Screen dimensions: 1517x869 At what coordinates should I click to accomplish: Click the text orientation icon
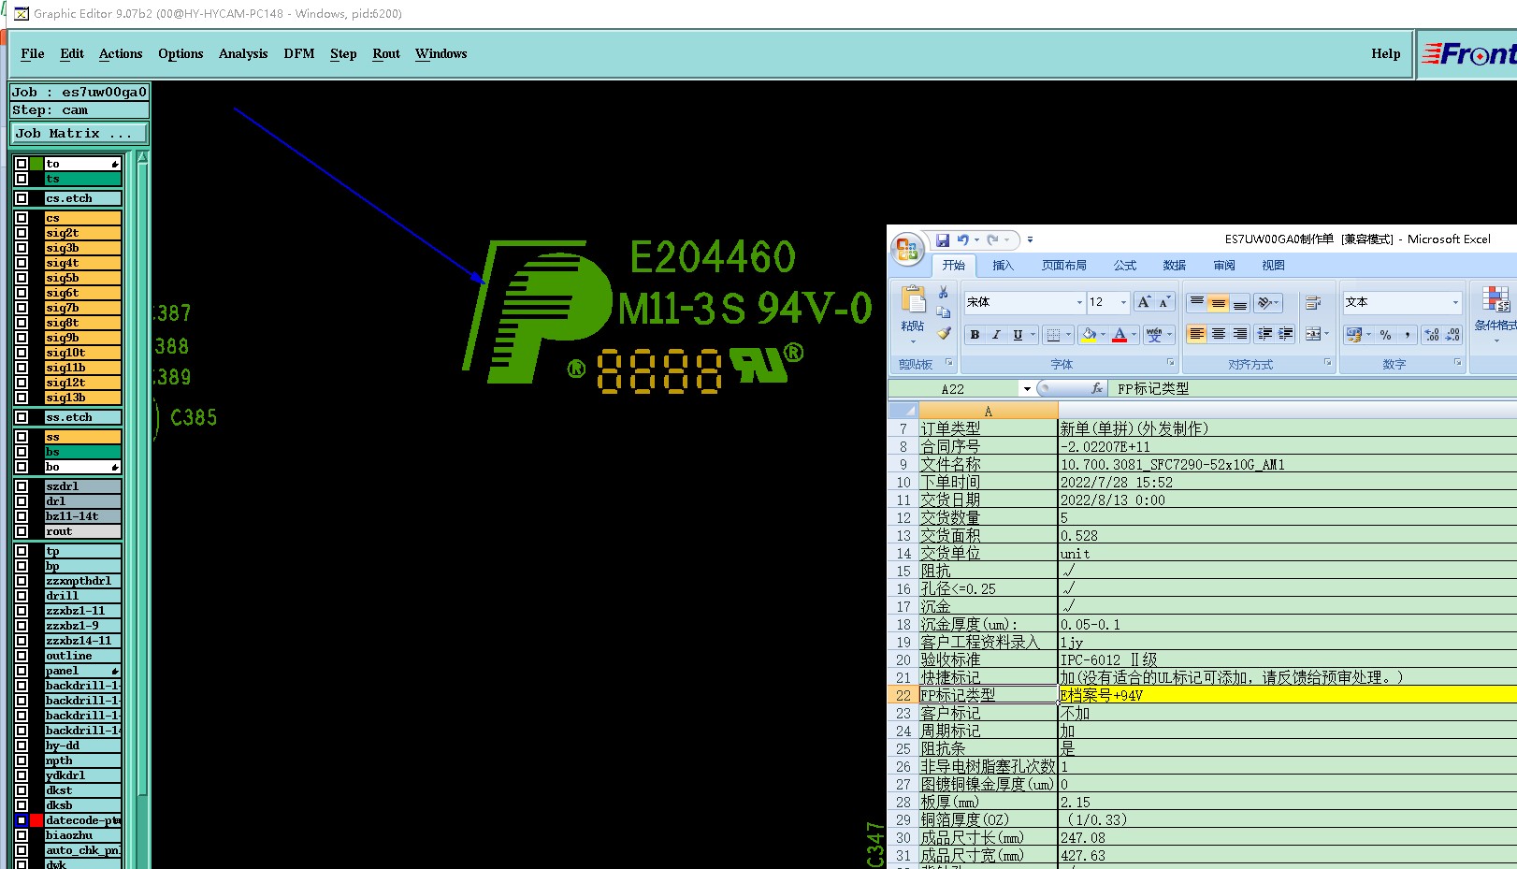[1264, 302]
